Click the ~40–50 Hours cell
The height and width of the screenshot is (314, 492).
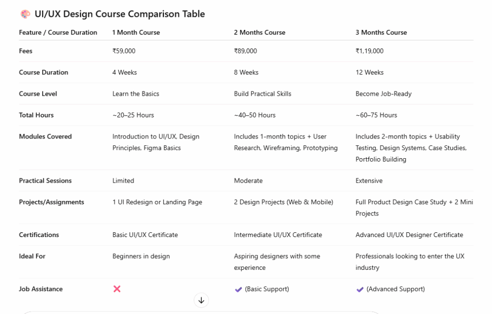[x=255, y=115]
